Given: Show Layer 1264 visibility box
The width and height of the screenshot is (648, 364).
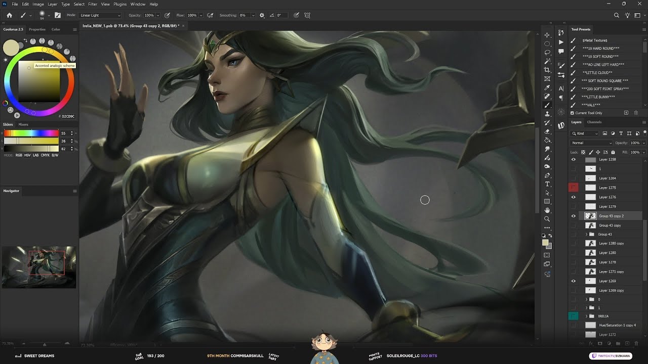Looking at the screenshot, I should [574, 178].
